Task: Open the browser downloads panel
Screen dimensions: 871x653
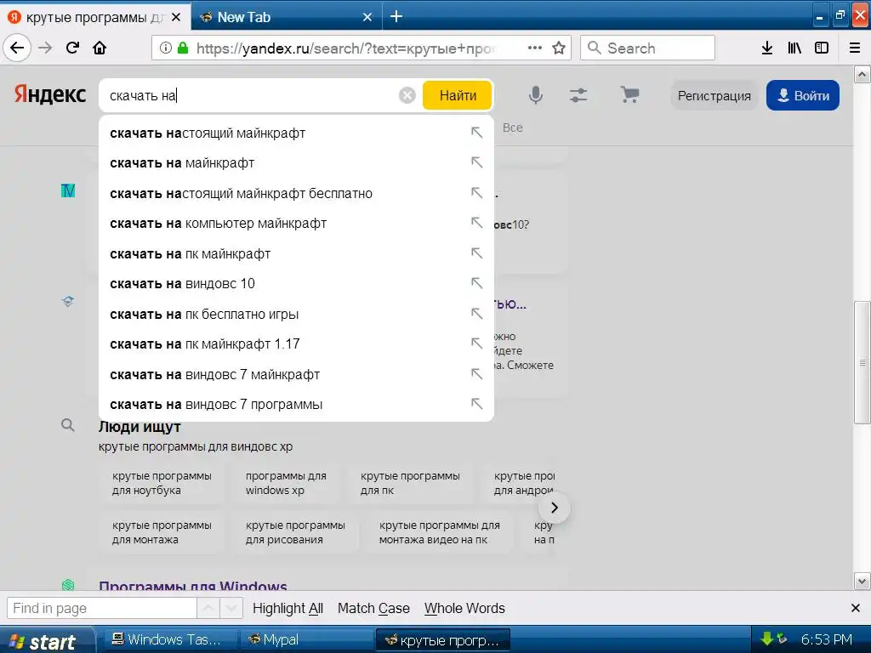Action: 767,48
